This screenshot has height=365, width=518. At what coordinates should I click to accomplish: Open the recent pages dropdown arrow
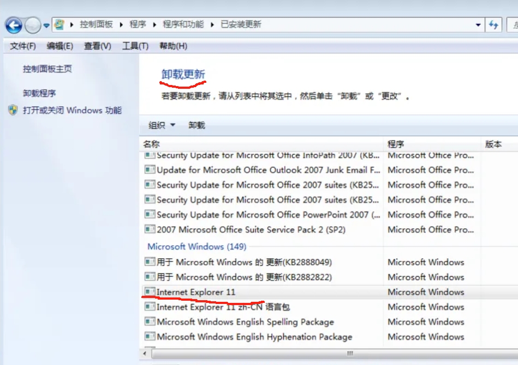[x=46, y=25]
